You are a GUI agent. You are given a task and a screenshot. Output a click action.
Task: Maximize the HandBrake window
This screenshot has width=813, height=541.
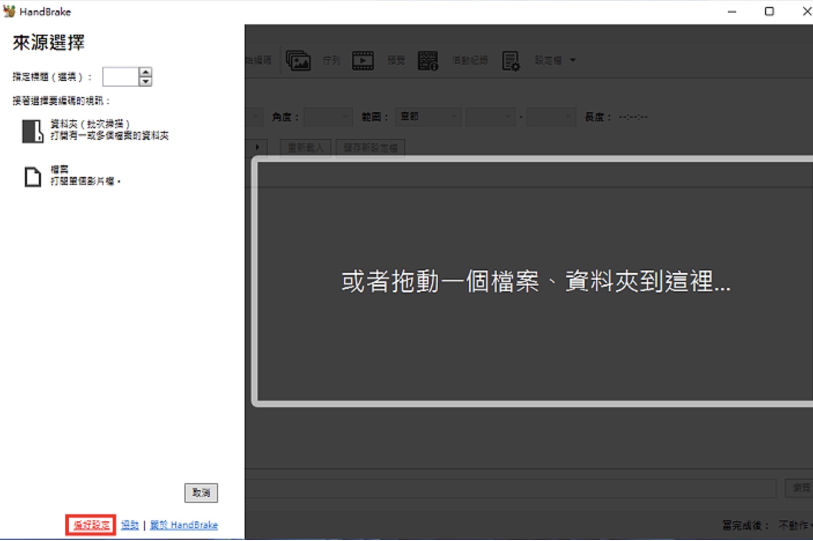point(769,12)
